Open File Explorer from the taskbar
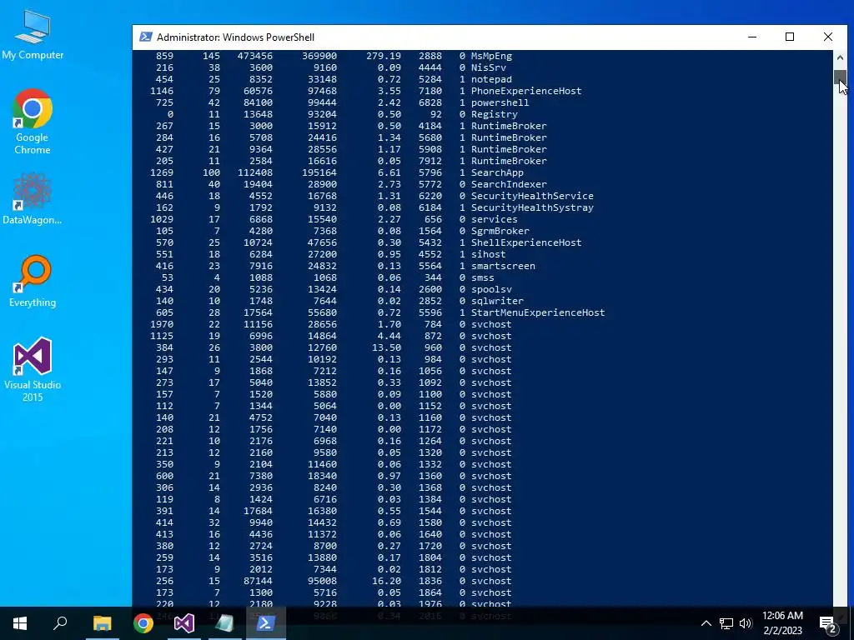 tap(102, 623)
